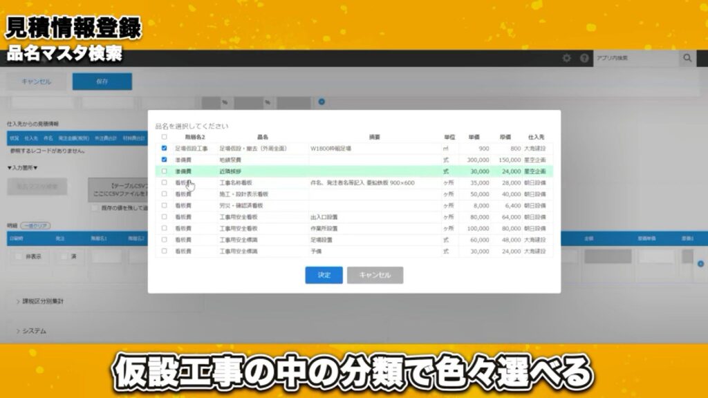Click the 近隣挨拶 item name
708x398 pixels.
tap(230, 171)
